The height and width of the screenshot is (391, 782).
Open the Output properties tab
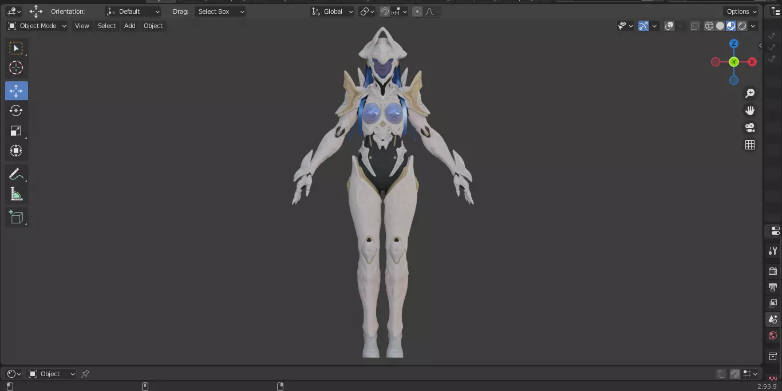pyautogui.click(x=773, y=287)
